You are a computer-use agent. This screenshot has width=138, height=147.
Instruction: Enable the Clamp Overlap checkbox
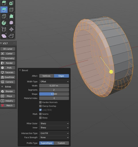tap(40, 106)
